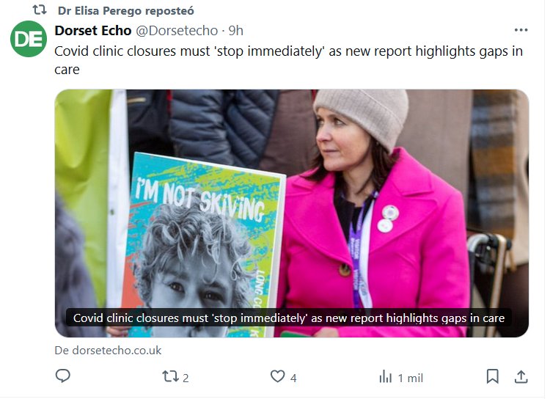View the 1 mil views count
This screenshot has height=399, width=550.
point(411,378)
